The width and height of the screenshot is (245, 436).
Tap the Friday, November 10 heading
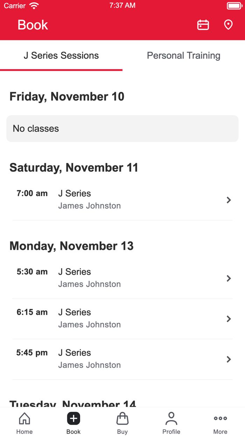[67, 96]
